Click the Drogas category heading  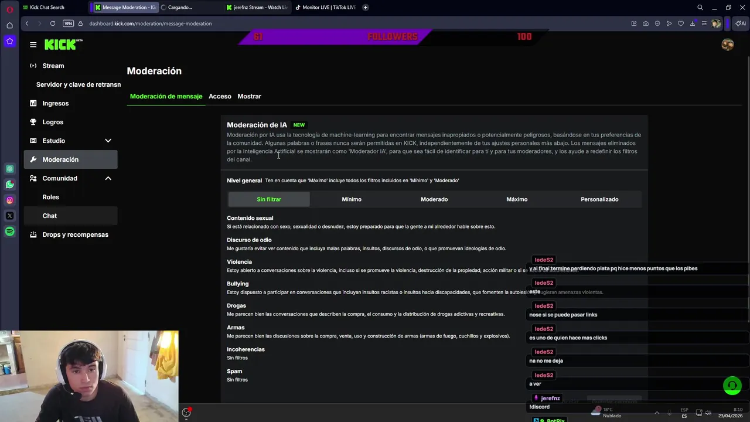[236, 305]
